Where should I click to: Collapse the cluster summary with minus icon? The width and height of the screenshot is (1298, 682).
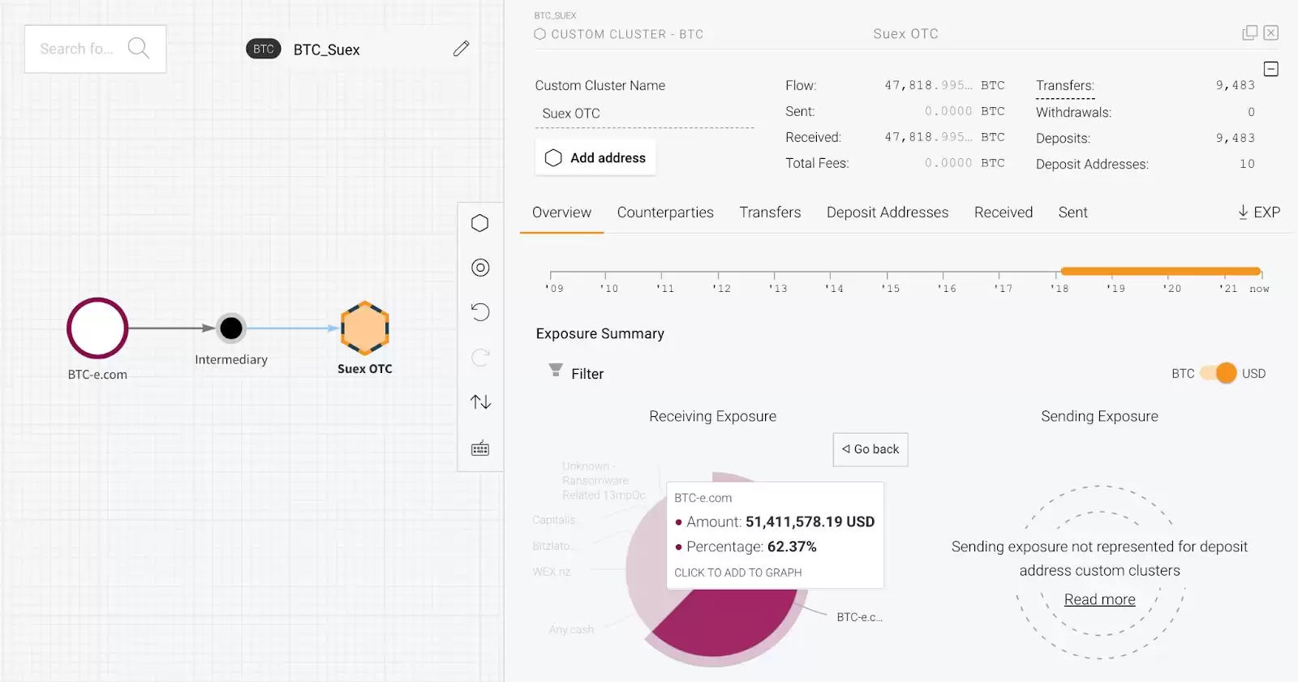1271,69
